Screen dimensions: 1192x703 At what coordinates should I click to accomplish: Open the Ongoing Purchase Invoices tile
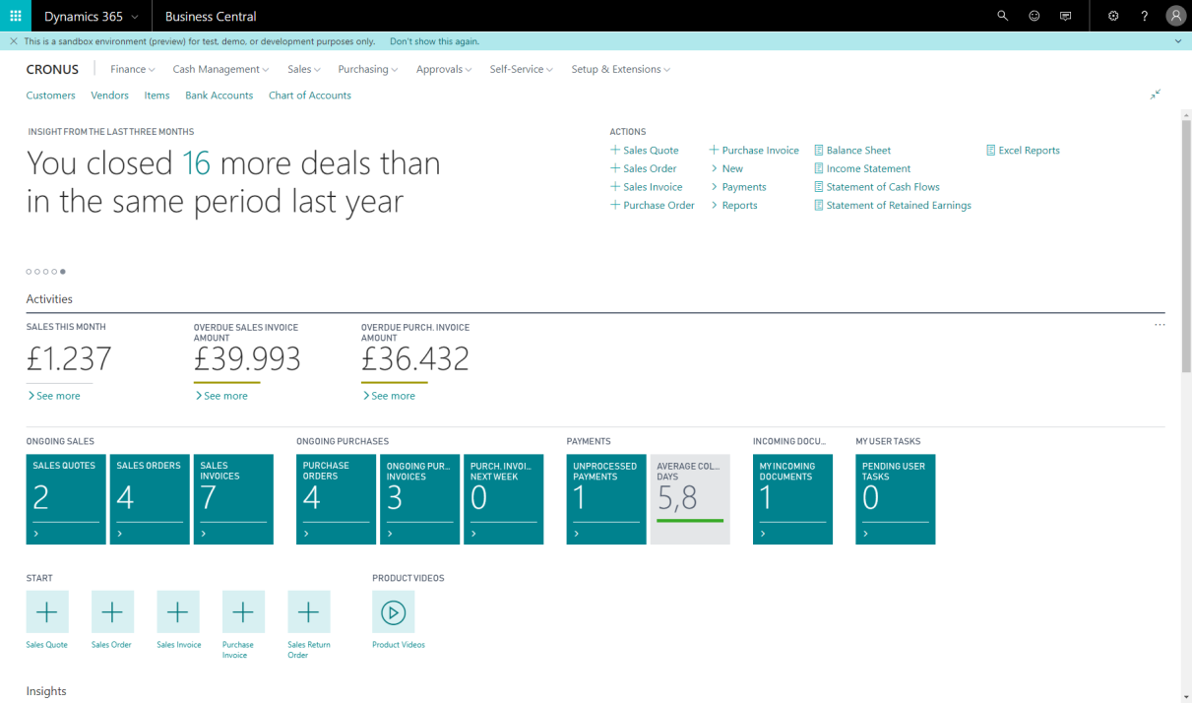[420, 499]
